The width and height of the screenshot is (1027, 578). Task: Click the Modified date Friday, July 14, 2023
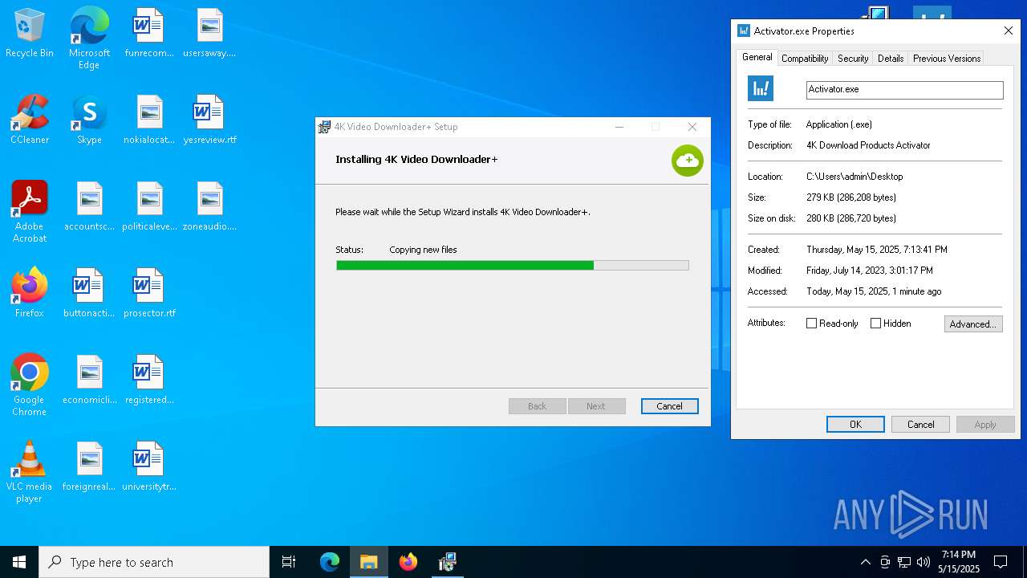point(870,271)
